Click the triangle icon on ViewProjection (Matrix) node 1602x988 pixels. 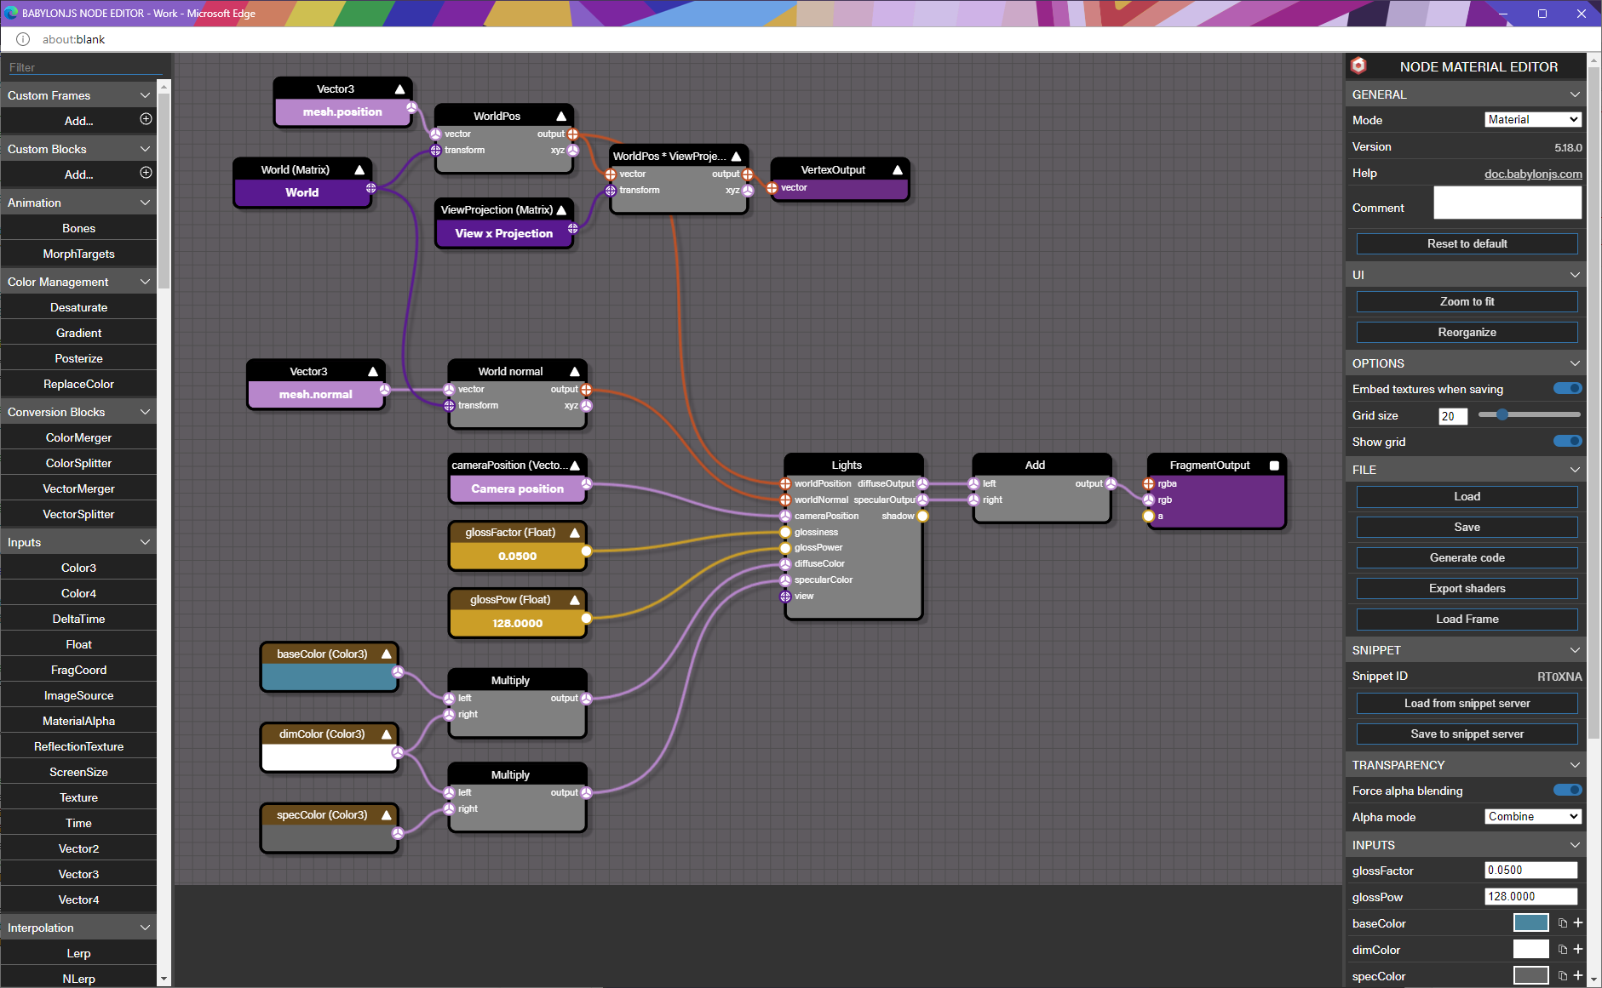(x=561, y=209)
